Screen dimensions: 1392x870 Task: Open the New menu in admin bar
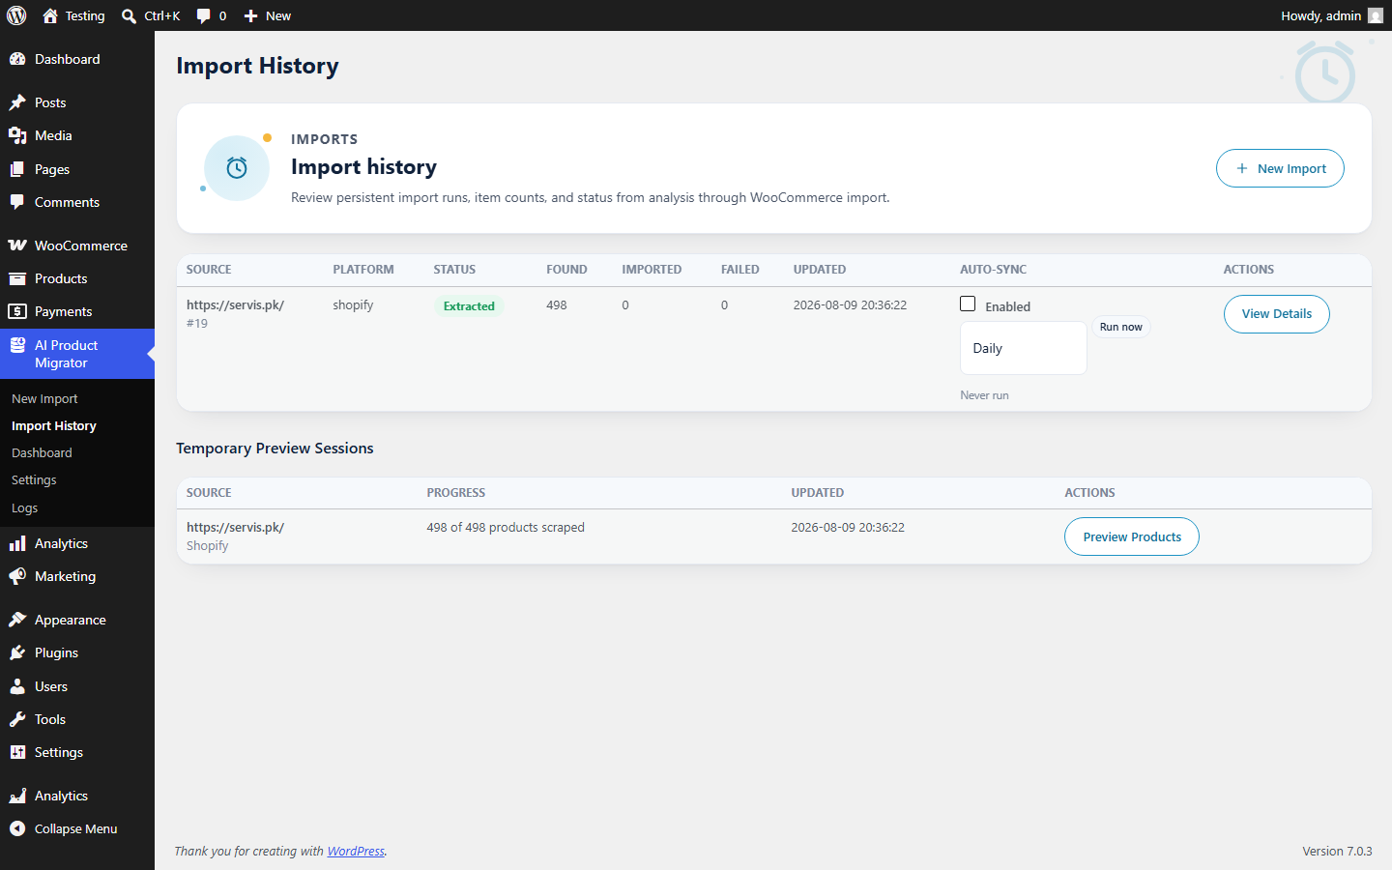(267, 15)
